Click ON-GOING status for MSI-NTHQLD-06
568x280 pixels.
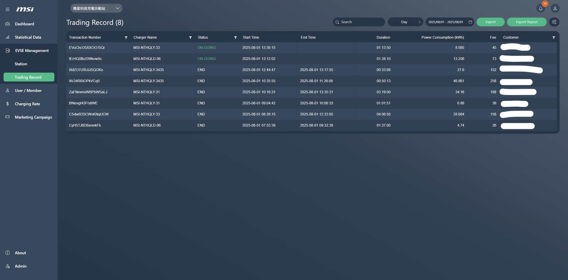pos(206,59)
